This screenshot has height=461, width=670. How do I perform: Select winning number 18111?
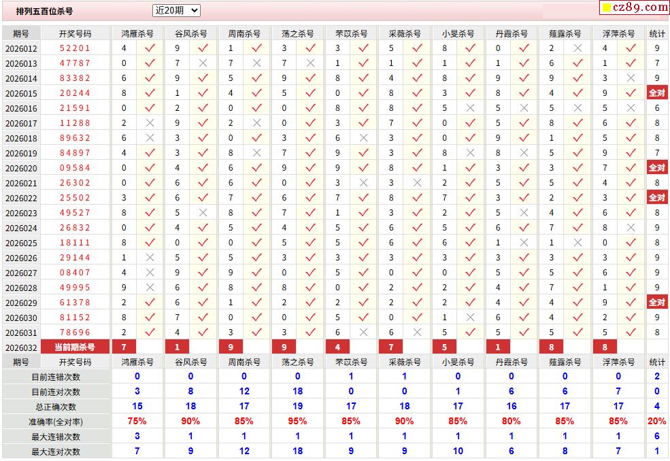click(76, 243)
